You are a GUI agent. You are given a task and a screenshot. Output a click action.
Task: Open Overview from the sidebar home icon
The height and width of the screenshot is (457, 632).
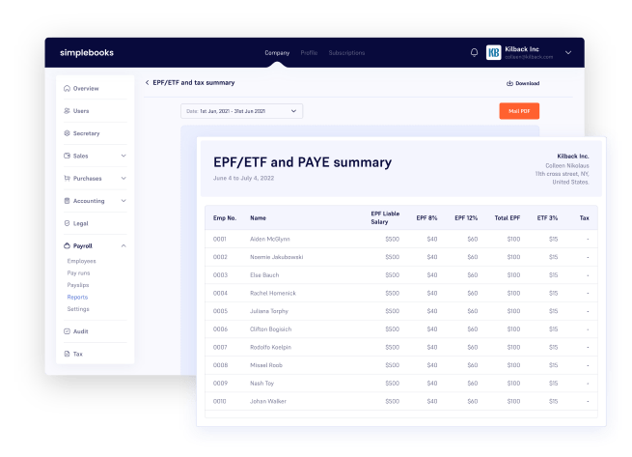click(67, 89)
